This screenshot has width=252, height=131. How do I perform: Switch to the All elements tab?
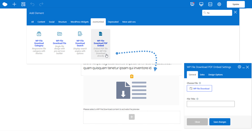pos(33,22)
